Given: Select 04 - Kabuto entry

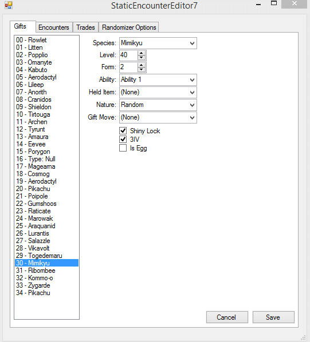Looking at the screenshot, I should [x=46, y=70].
